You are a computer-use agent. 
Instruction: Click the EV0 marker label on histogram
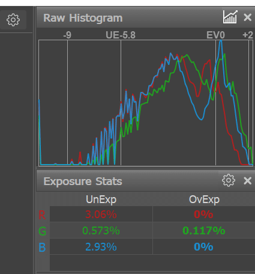(x=215, y=35)
